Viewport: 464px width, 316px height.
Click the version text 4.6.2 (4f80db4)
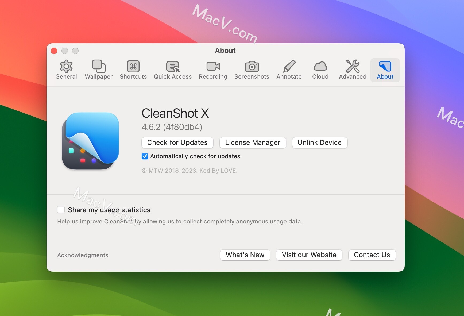point(172,127)
